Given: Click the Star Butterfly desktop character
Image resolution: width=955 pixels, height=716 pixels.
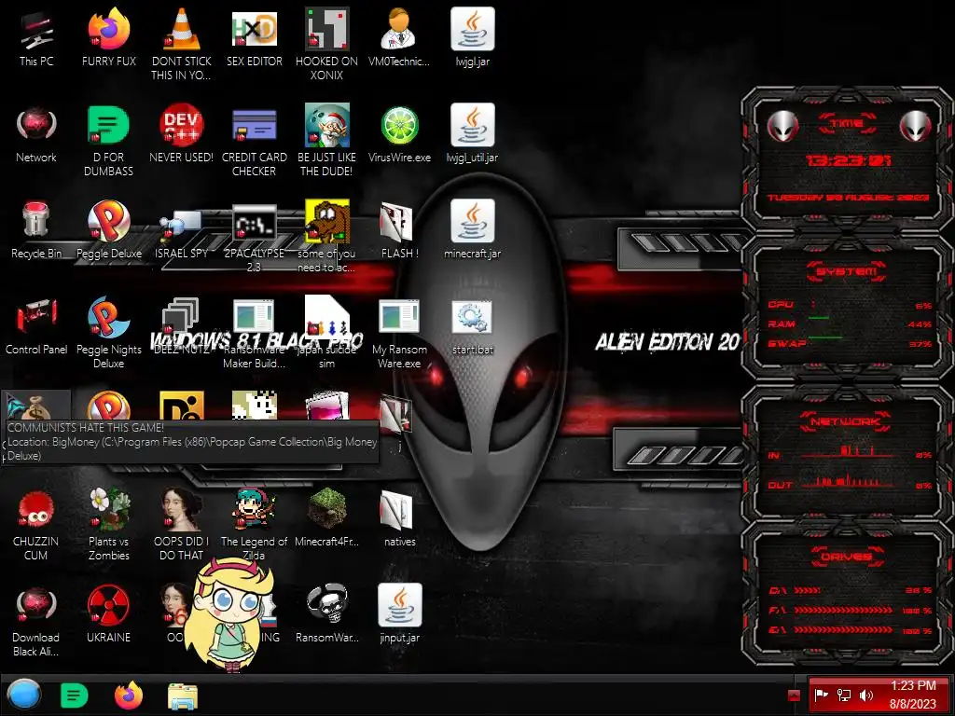Looking at the screenshot, I should [x=230, y=615].
